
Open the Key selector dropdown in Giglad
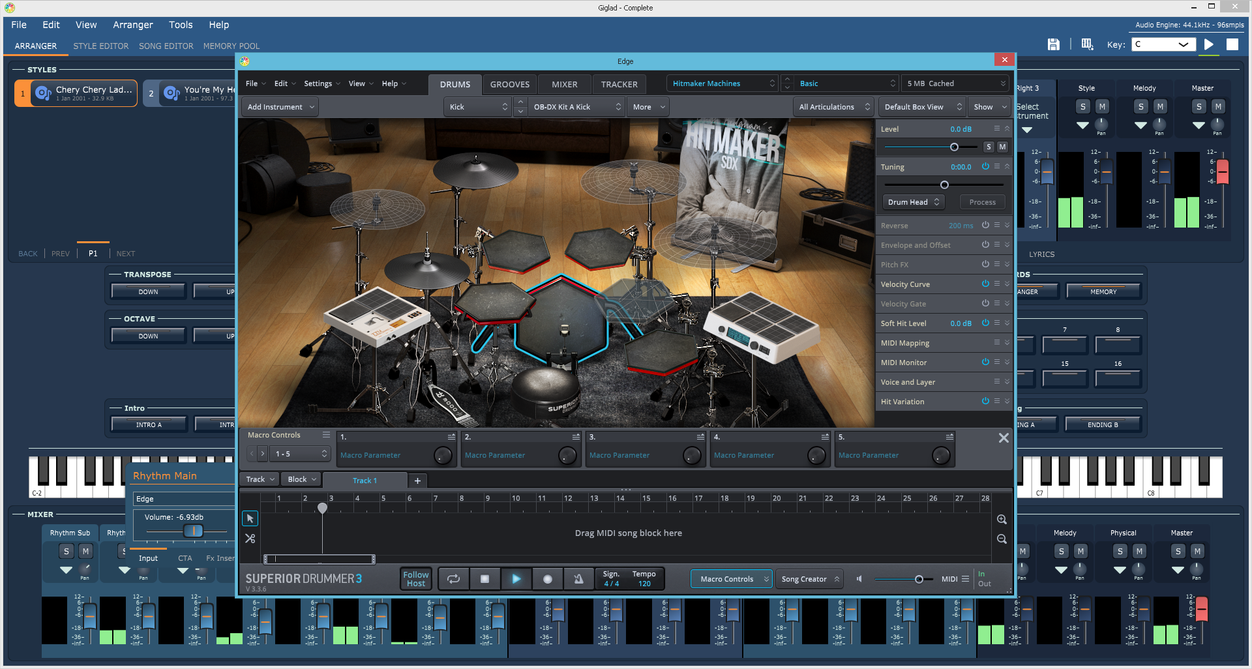pyautogui.click(x=1163, y=44)
